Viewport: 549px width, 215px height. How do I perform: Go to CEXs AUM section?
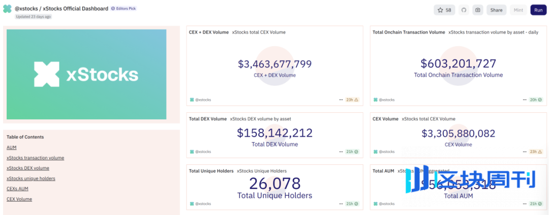pyautogui.click(x=17, y=189)
